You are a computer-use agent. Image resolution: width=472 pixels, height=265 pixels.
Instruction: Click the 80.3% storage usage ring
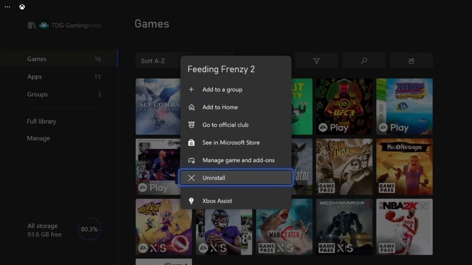(89, 229)
